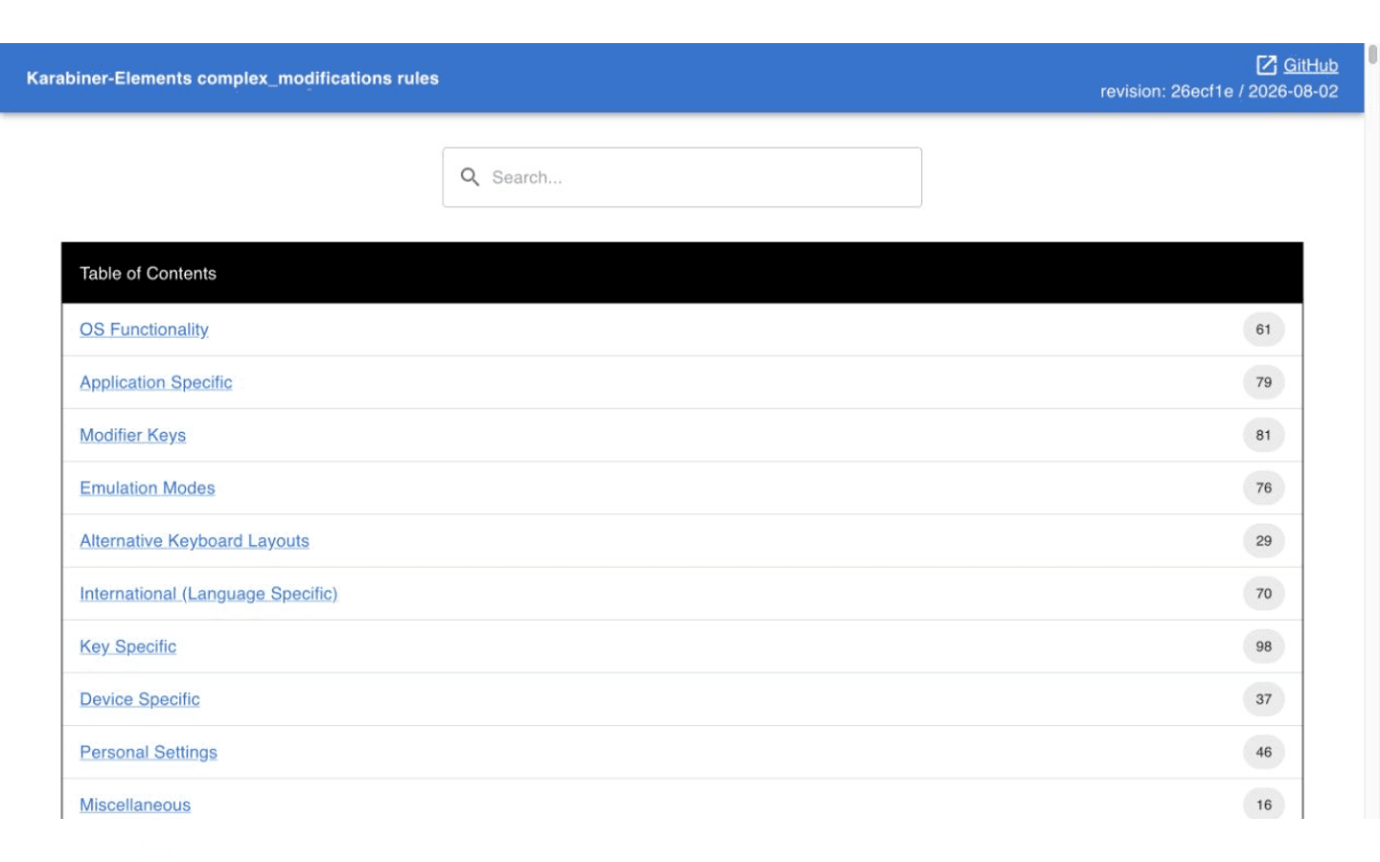This screenshot has width=1380, height=862.
Task: Click the 81 count badge for Modifier Keys
Action: pyautogui.click(x=1264, y=435)
